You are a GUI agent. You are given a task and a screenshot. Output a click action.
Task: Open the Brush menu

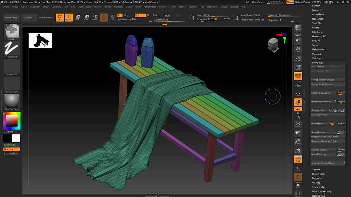click(x=15, y=7)
